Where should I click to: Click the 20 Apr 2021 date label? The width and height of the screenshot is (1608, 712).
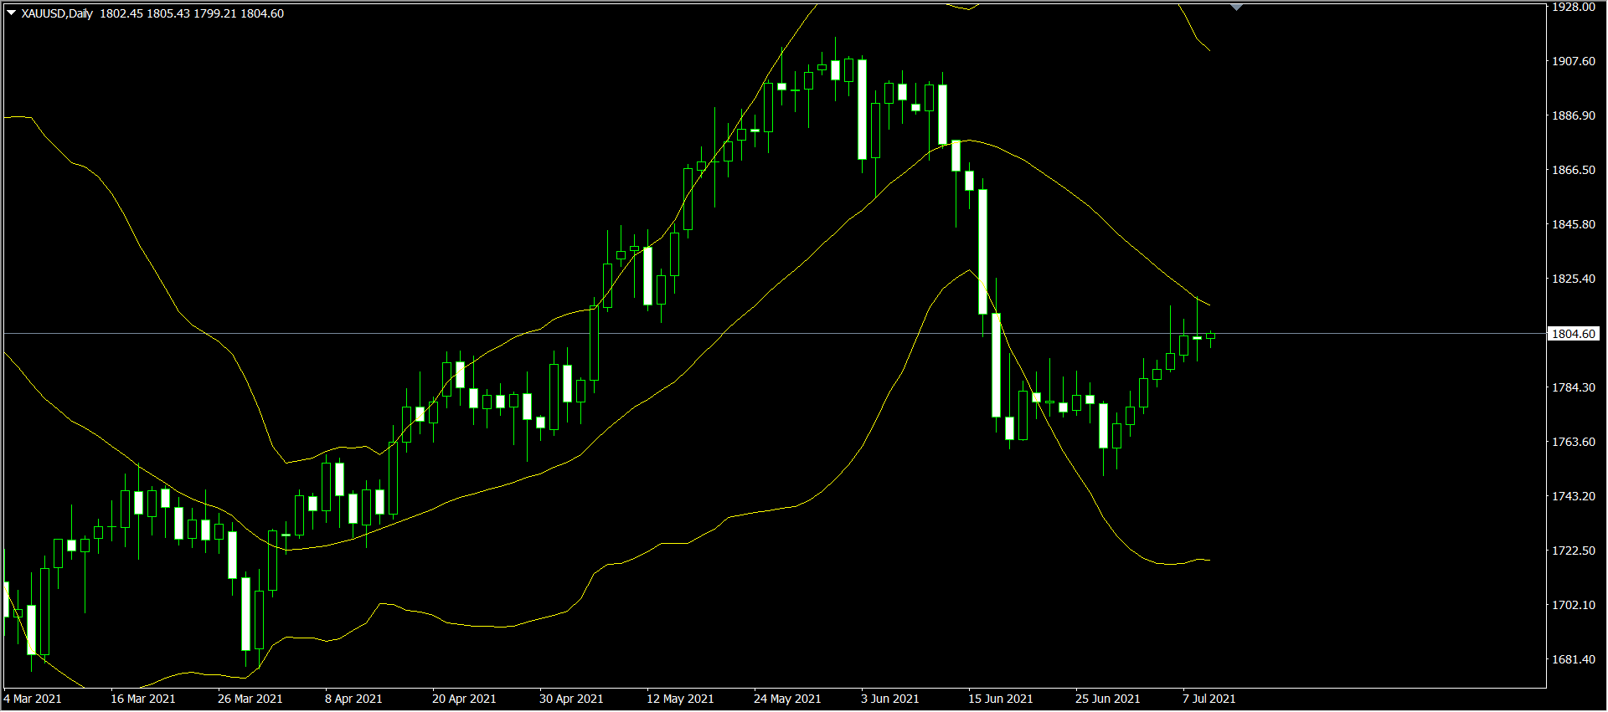464,699
